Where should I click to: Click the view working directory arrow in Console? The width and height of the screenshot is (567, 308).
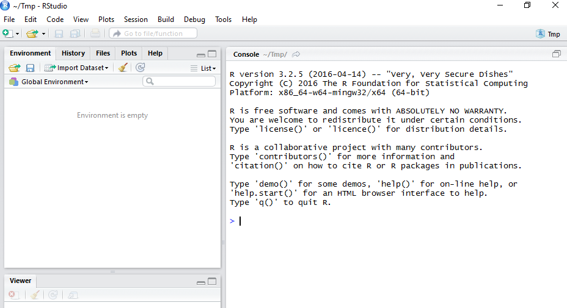click(x=296, y=54)
